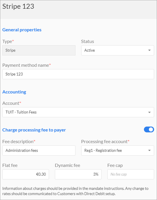Click the Payment method name label
The height and width of the screenshot is (200, 157).
[26, 65]
